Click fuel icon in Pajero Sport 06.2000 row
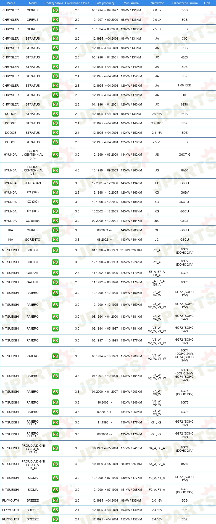 click(56, 435)
